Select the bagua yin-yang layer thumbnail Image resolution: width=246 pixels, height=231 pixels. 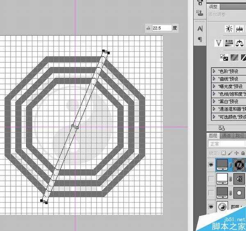pyautogui.click(x=222, y=206)
